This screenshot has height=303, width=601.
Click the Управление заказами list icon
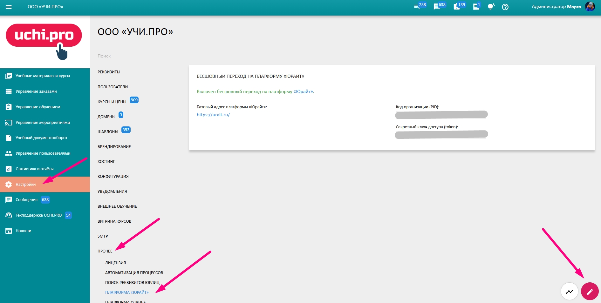coord(9,91)
